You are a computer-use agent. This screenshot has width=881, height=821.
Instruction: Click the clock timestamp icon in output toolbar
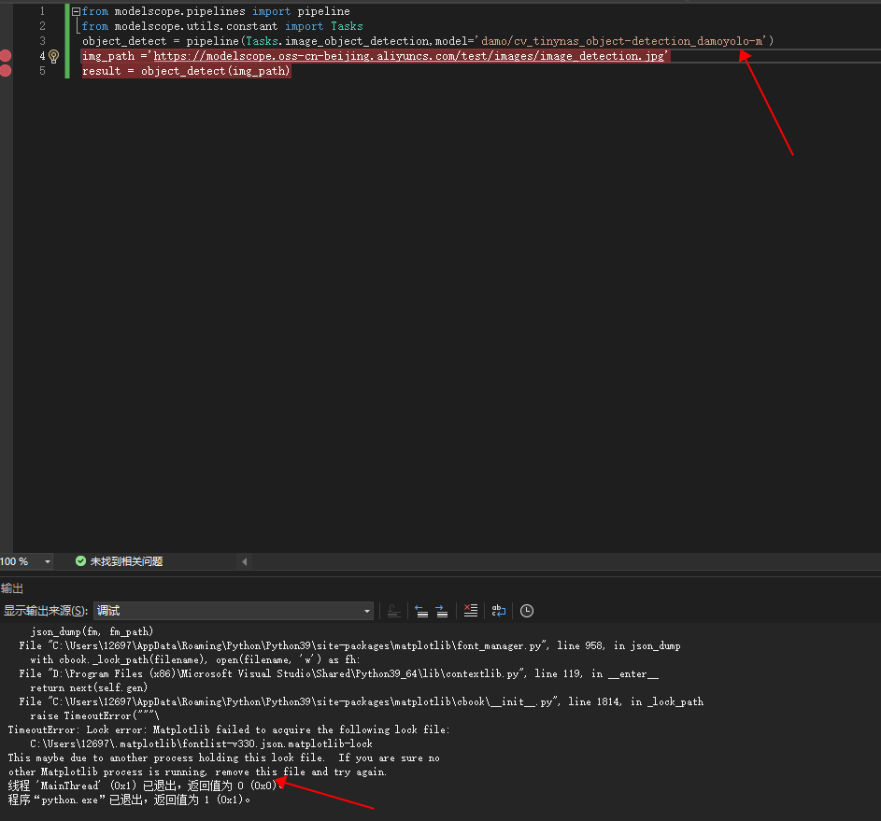pos(527,611)
